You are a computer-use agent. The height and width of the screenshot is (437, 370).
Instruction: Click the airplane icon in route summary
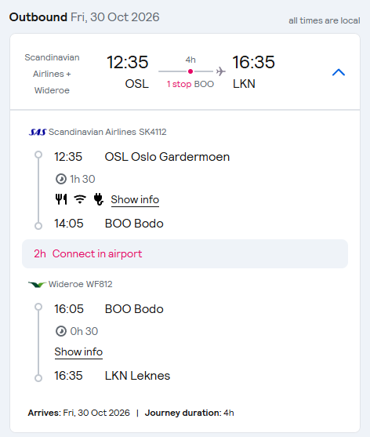click(x=221, y=71)
